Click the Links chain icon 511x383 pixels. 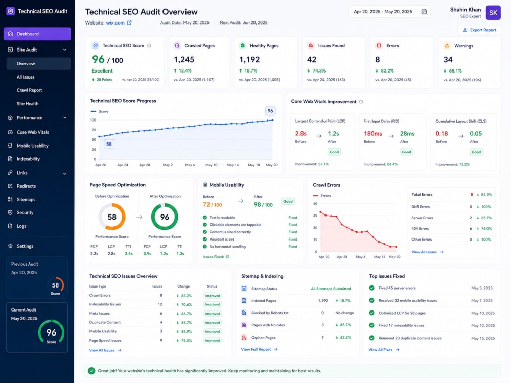point(10,173)
